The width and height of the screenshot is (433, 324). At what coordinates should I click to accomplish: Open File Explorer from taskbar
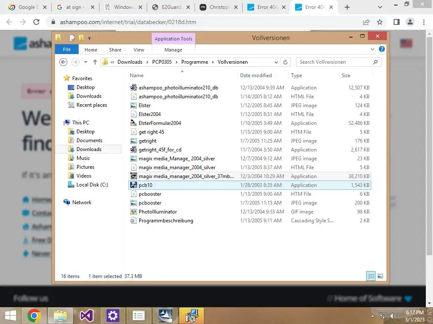[60, 316]
